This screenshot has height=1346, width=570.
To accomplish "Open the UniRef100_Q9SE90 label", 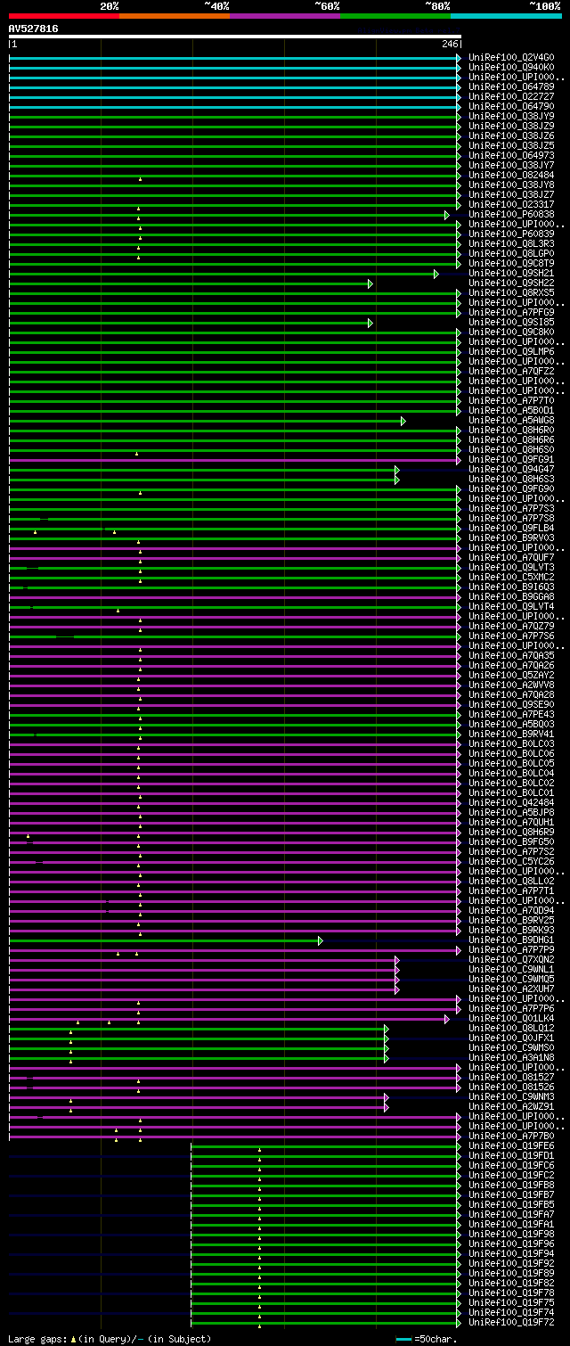I will click(511, 705).
